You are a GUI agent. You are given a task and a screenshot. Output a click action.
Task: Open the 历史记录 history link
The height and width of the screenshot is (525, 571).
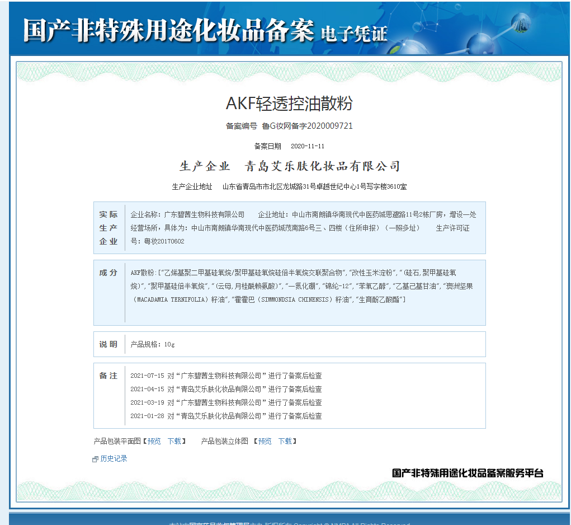click(x=114, y=459)
